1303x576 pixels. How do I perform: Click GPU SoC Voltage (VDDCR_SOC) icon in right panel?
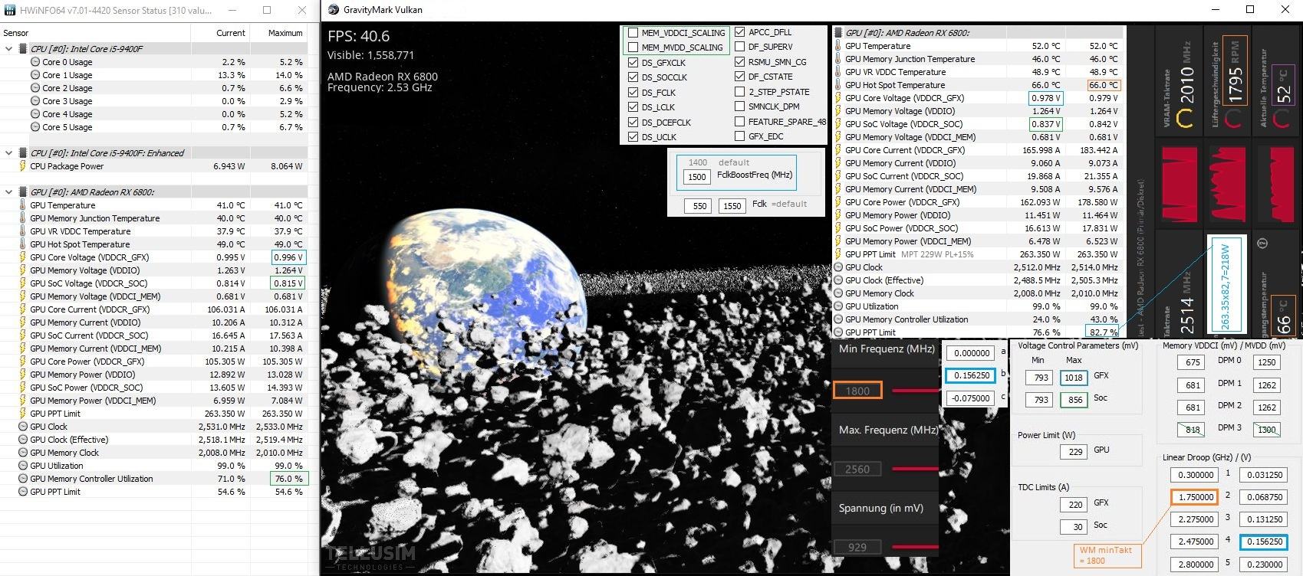coord(838,124)
